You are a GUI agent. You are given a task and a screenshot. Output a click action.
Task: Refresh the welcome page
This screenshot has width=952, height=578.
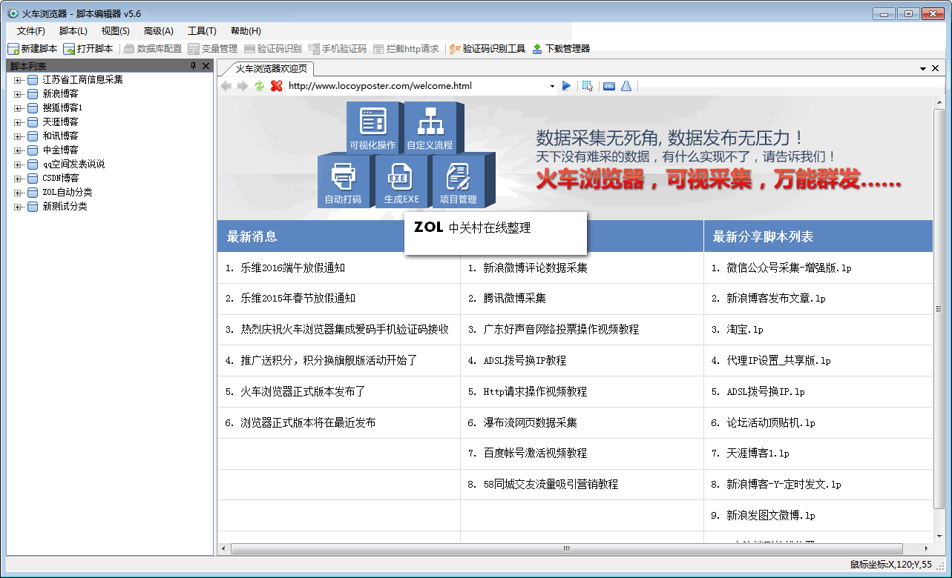260,86
